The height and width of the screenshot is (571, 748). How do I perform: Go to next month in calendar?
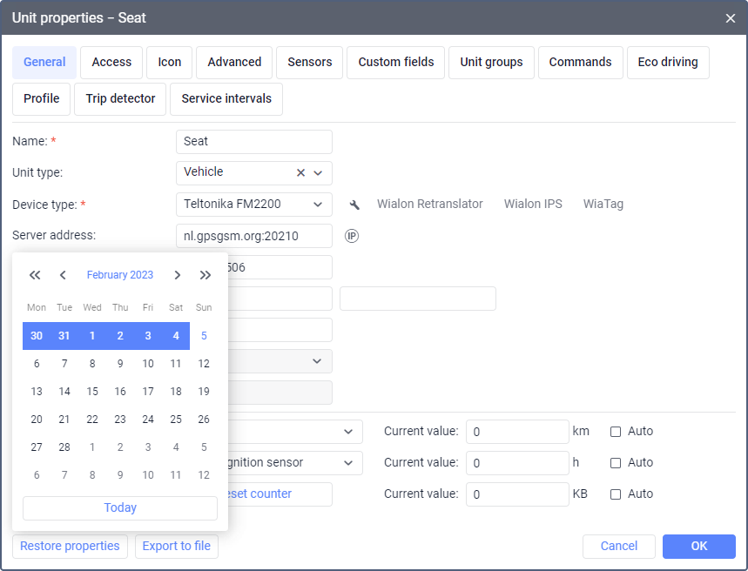tap(178, 275)
